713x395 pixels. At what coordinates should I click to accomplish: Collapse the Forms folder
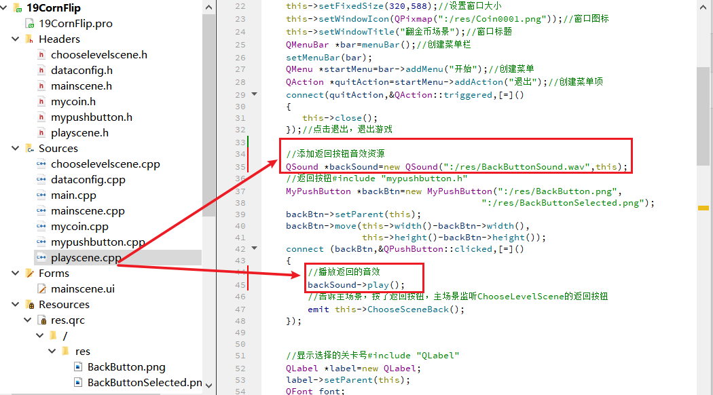tap(15, 273)
